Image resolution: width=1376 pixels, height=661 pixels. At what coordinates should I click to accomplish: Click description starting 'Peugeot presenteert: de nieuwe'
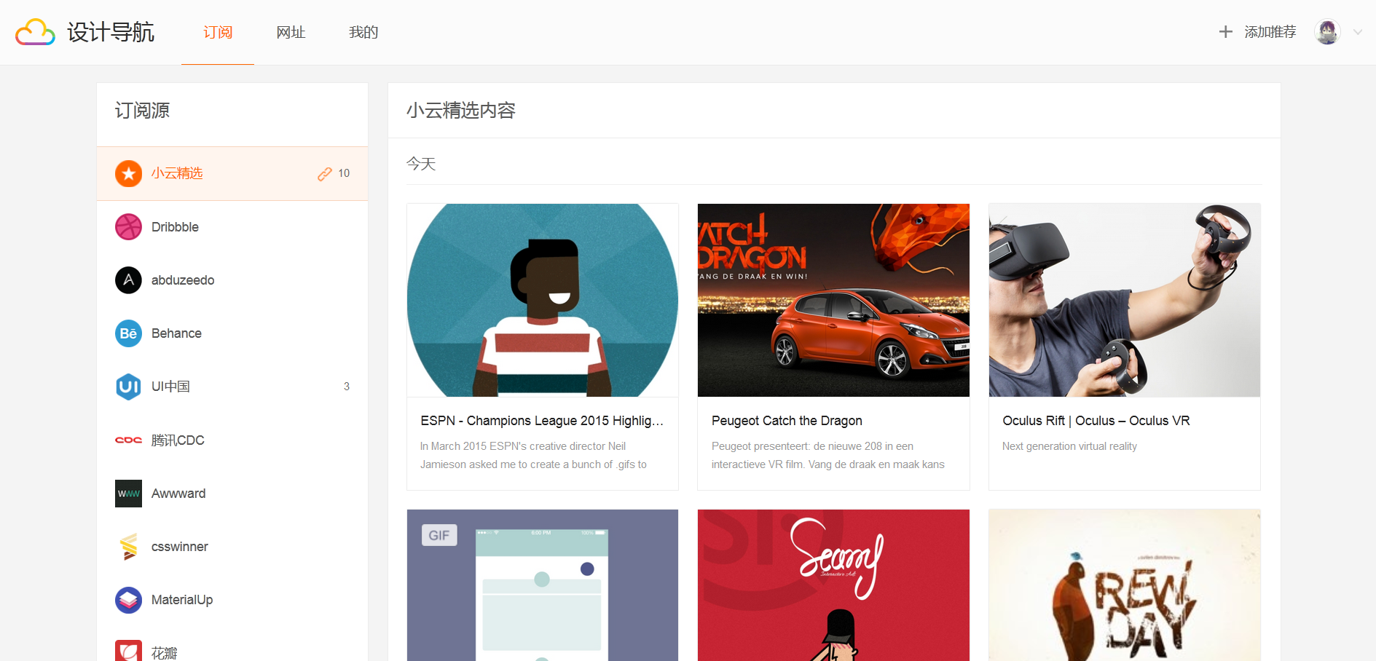(x=828, y=455)
